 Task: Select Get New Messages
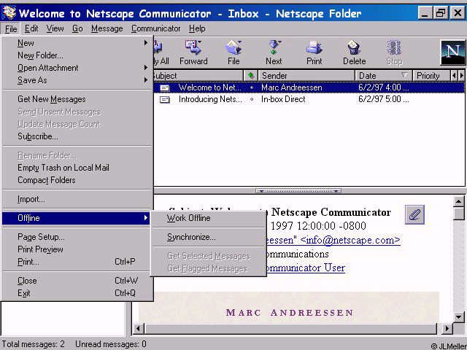pyautogui.click(x=52, y=99)
